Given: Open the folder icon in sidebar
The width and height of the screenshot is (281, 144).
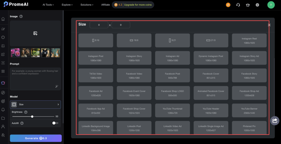Looking at the screenshot, I should click(x=3, y=118).
